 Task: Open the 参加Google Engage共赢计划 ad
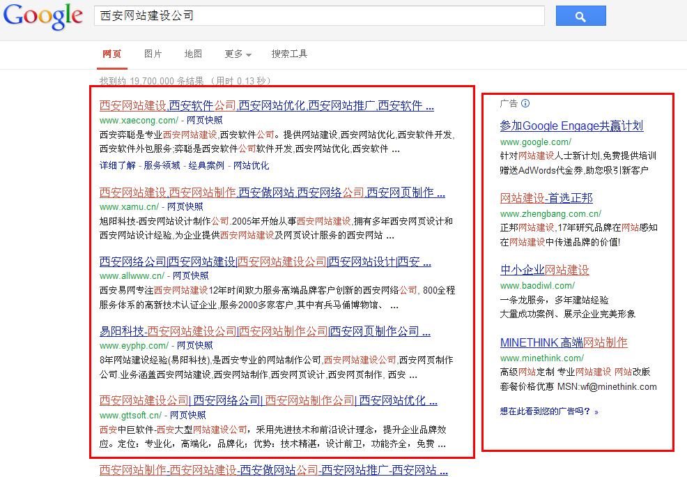[571, 126]
